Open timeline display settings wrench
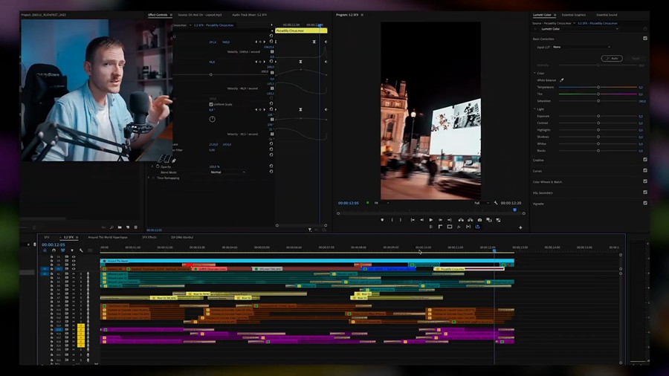 (81, 250)
